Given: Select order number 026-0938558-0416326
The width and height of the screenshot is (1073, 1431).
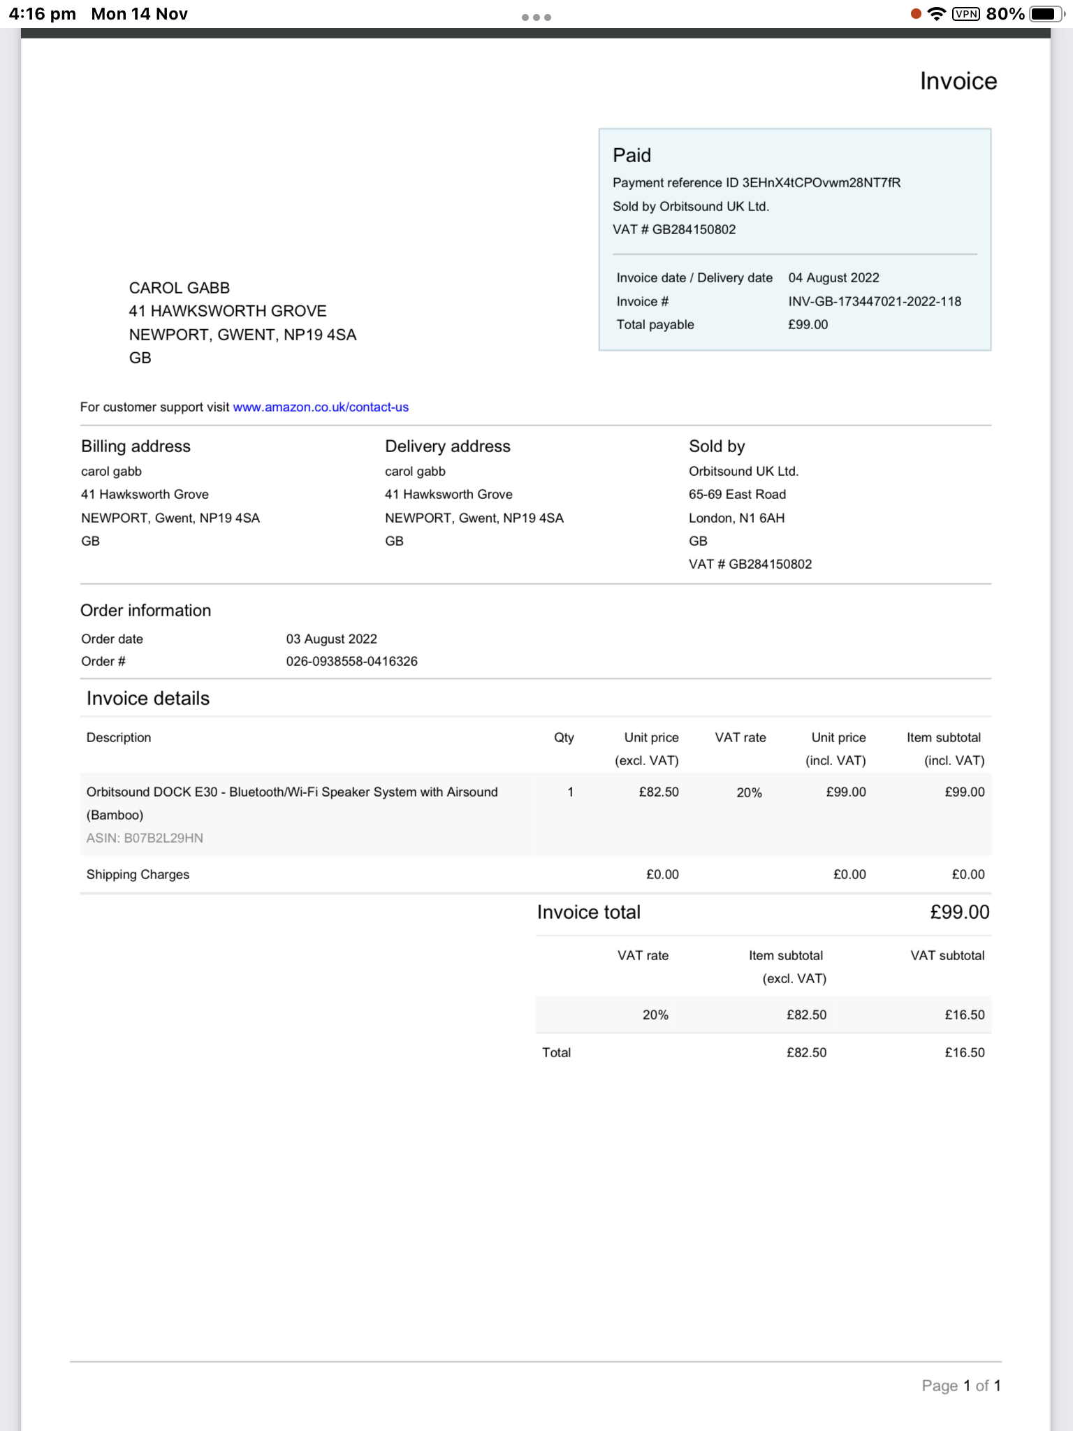Looking at the screenshot, I should [351, 661].
